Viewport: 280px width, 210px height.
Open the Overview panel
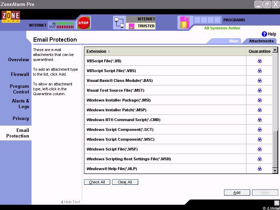[19, 59]
